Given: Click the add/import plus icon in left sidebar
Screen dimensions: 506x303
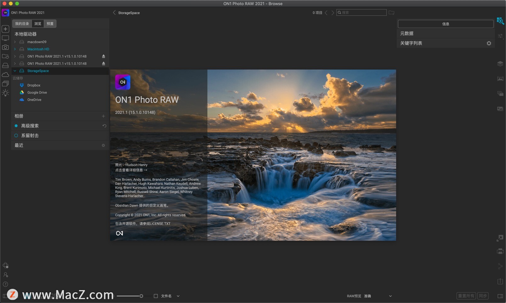Looking at the screenshot, I should coord(5,29).
